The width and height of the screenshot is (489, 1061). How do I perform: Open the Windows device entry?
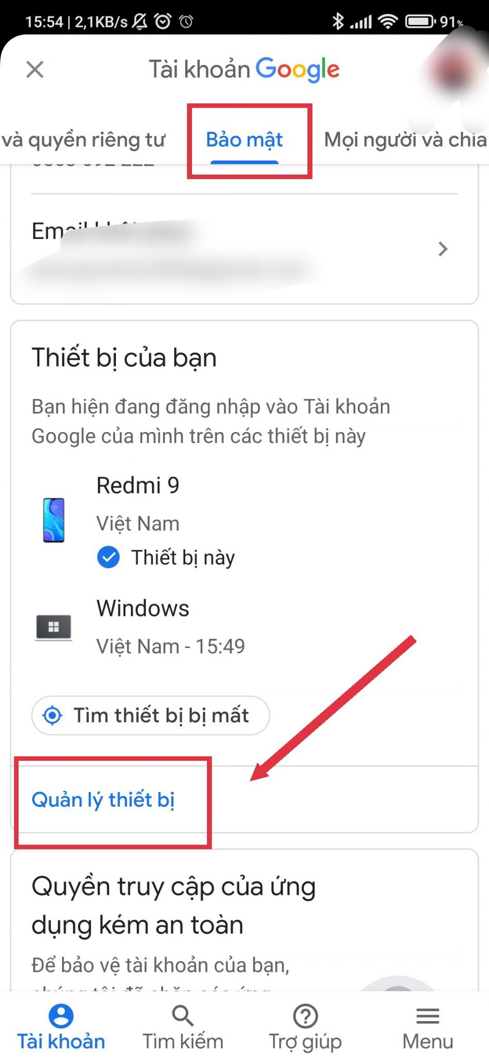tap(244, 627)
